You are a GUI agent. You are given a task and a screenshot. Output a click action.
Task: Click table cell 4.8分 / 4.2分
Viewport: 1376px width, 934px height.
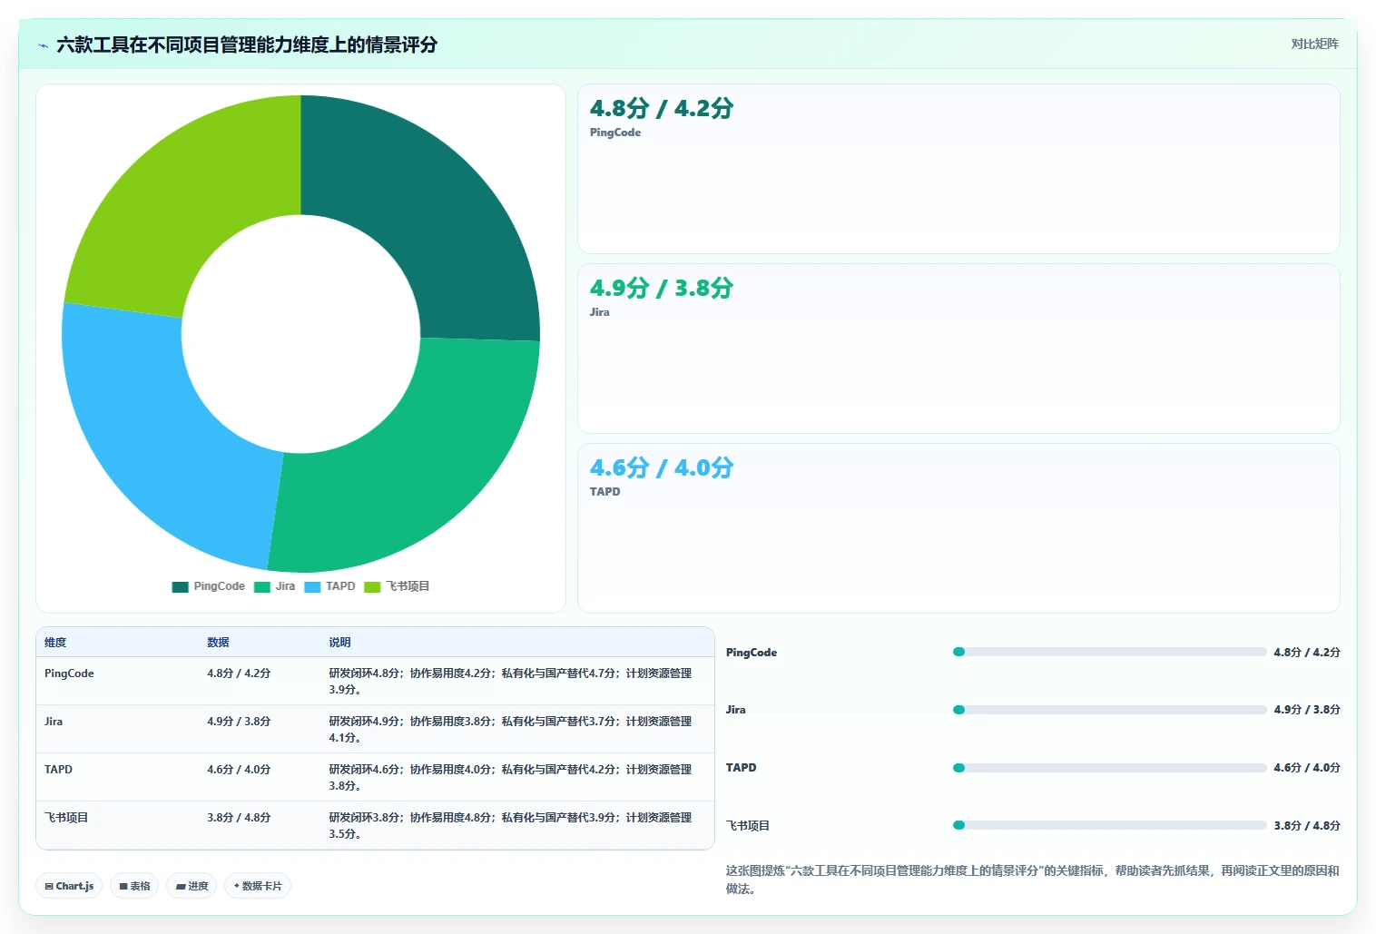click(x=239, y=673)
